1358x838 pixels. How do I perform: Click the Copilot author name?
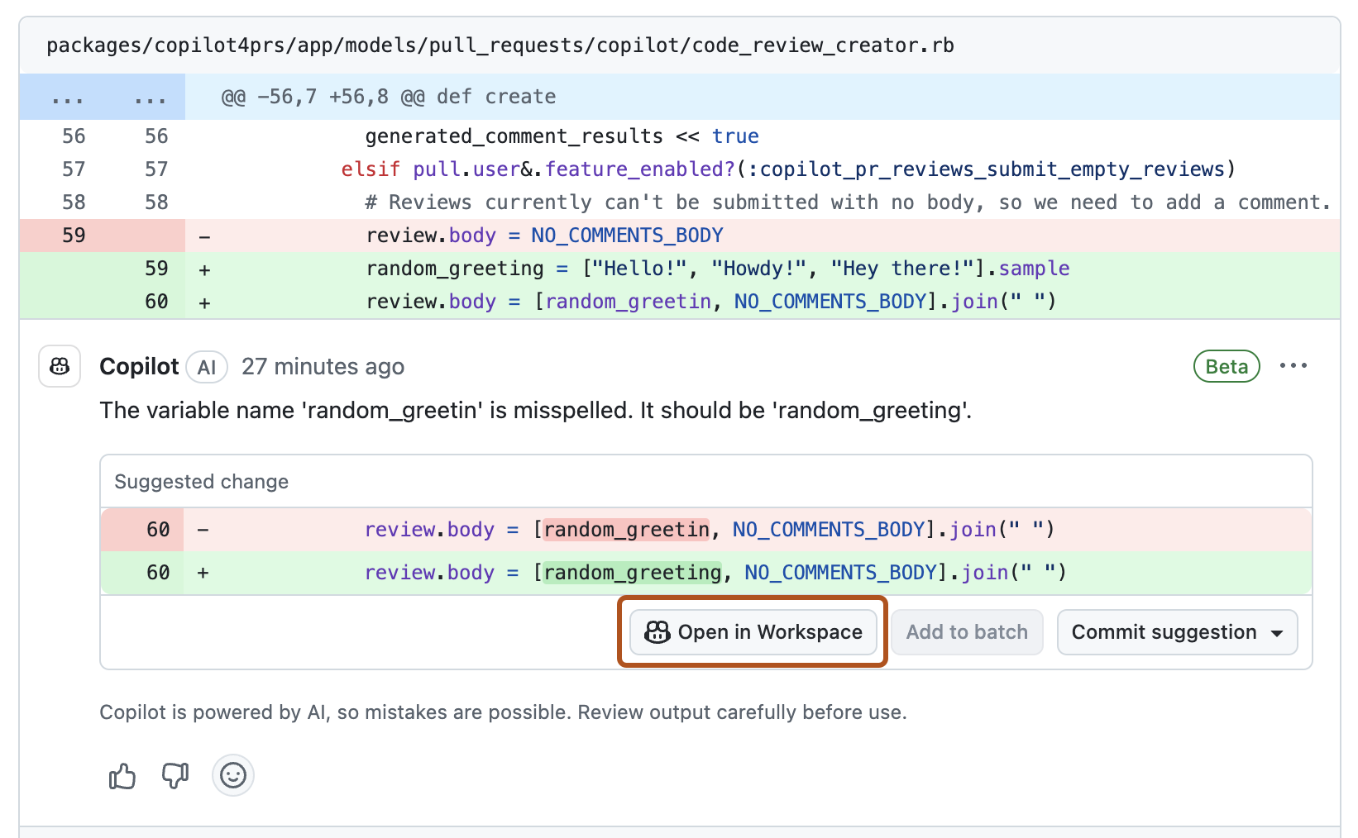coord(139,366)
